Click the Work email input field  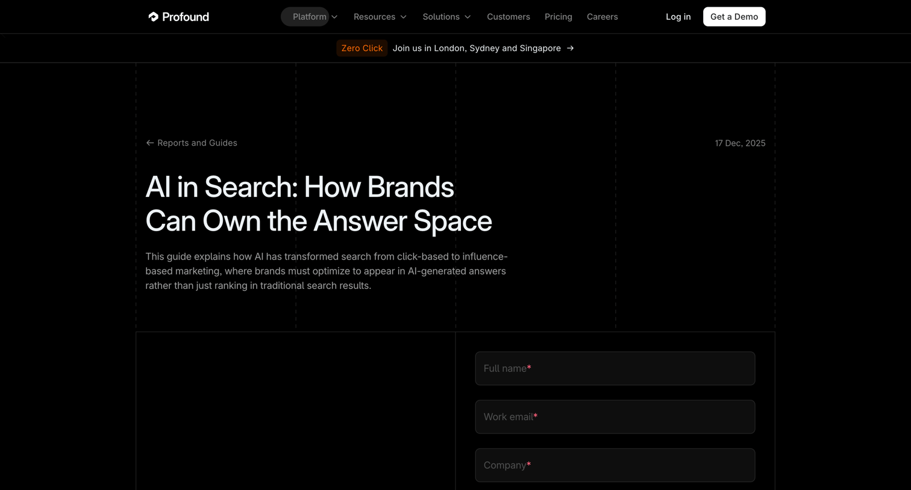coord(615,417)
